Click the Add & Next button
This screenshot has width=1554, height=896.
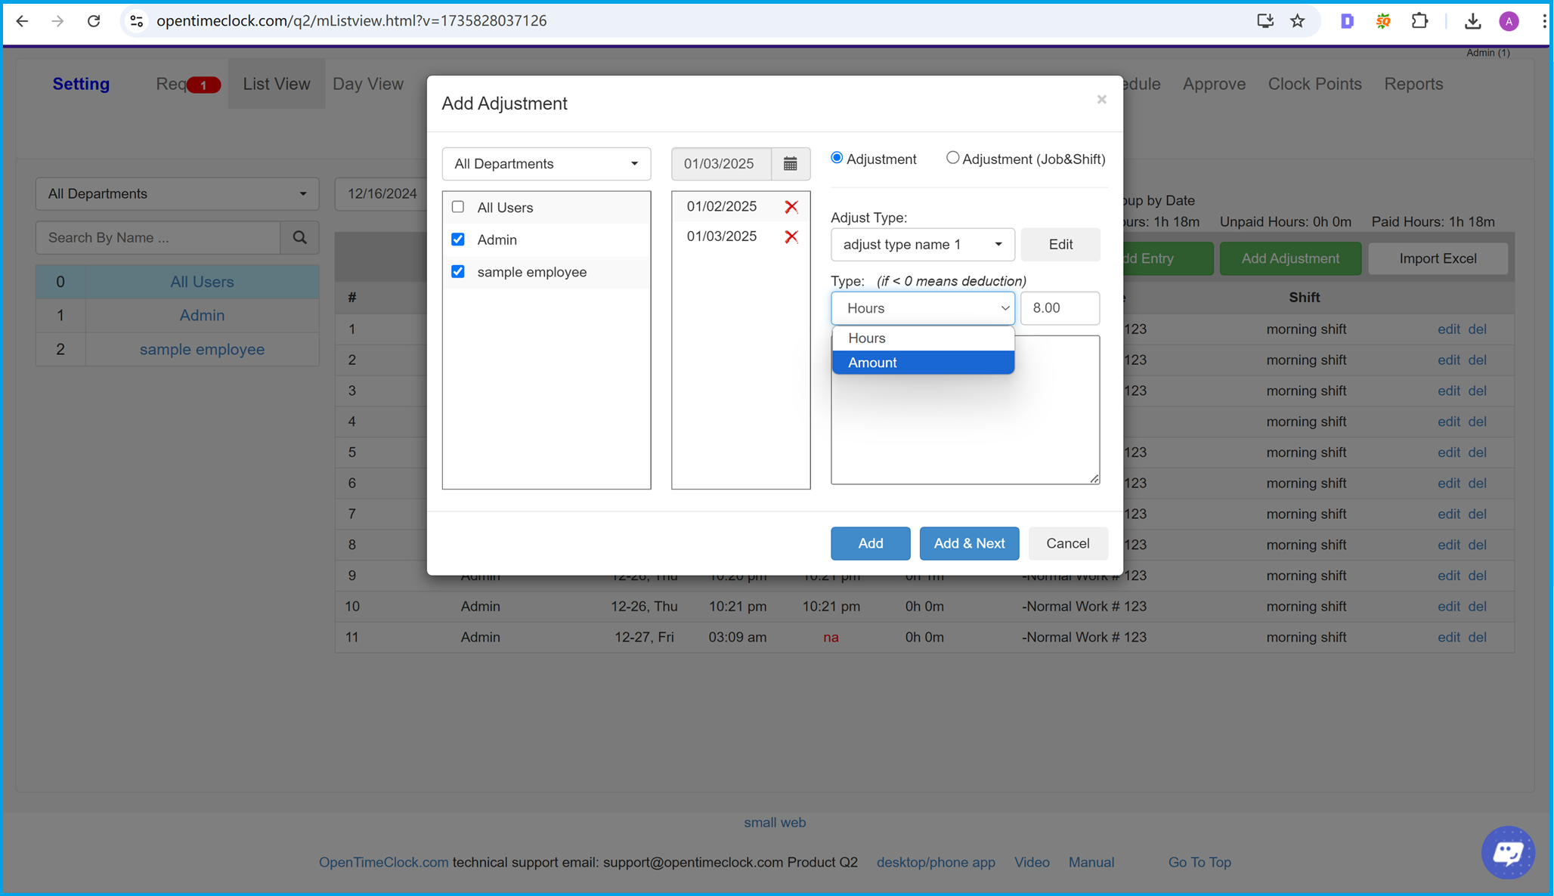(x=969, y=544)
